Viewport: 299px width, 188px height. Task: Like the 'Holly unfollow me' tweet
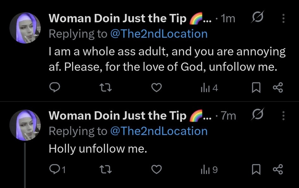[x=157, y=169]
